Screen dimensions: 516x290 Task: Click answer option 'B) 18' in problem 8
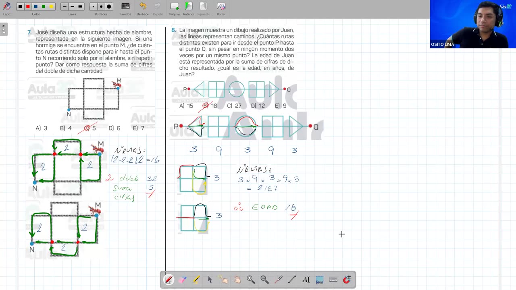point(210,106)
